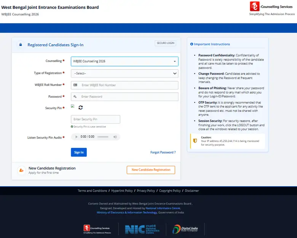Image resolution: width=297 pixels, height=238 pixels.
Task: Click the OTP Security instruction text
Action: click(x=230, y=109)
